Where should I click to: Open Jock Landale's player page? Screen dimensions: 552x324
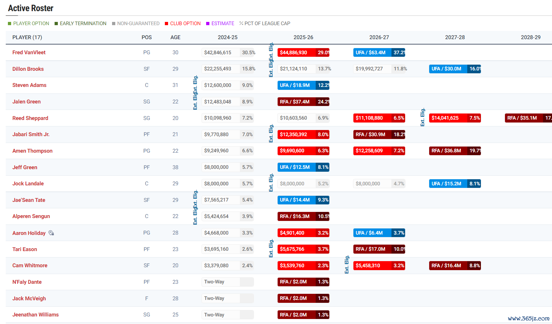28,184
